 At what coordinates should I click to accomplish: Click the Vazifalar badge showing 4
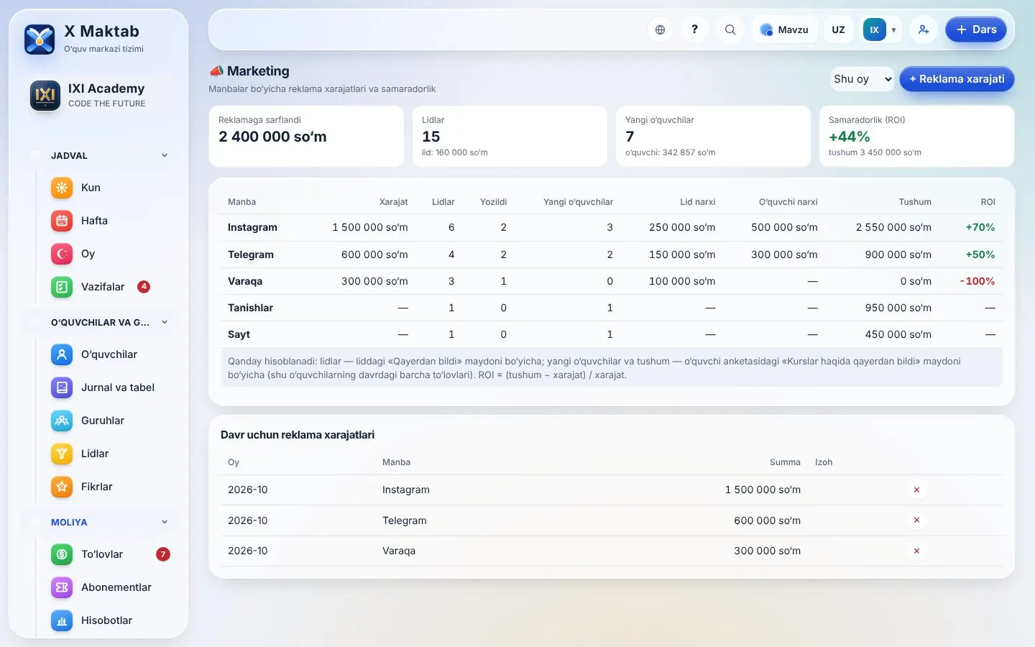pos(144,286)
